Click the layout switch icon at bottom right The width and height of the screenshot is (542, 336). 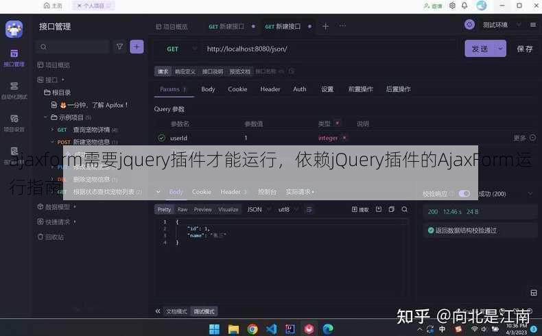coord(533,293)
